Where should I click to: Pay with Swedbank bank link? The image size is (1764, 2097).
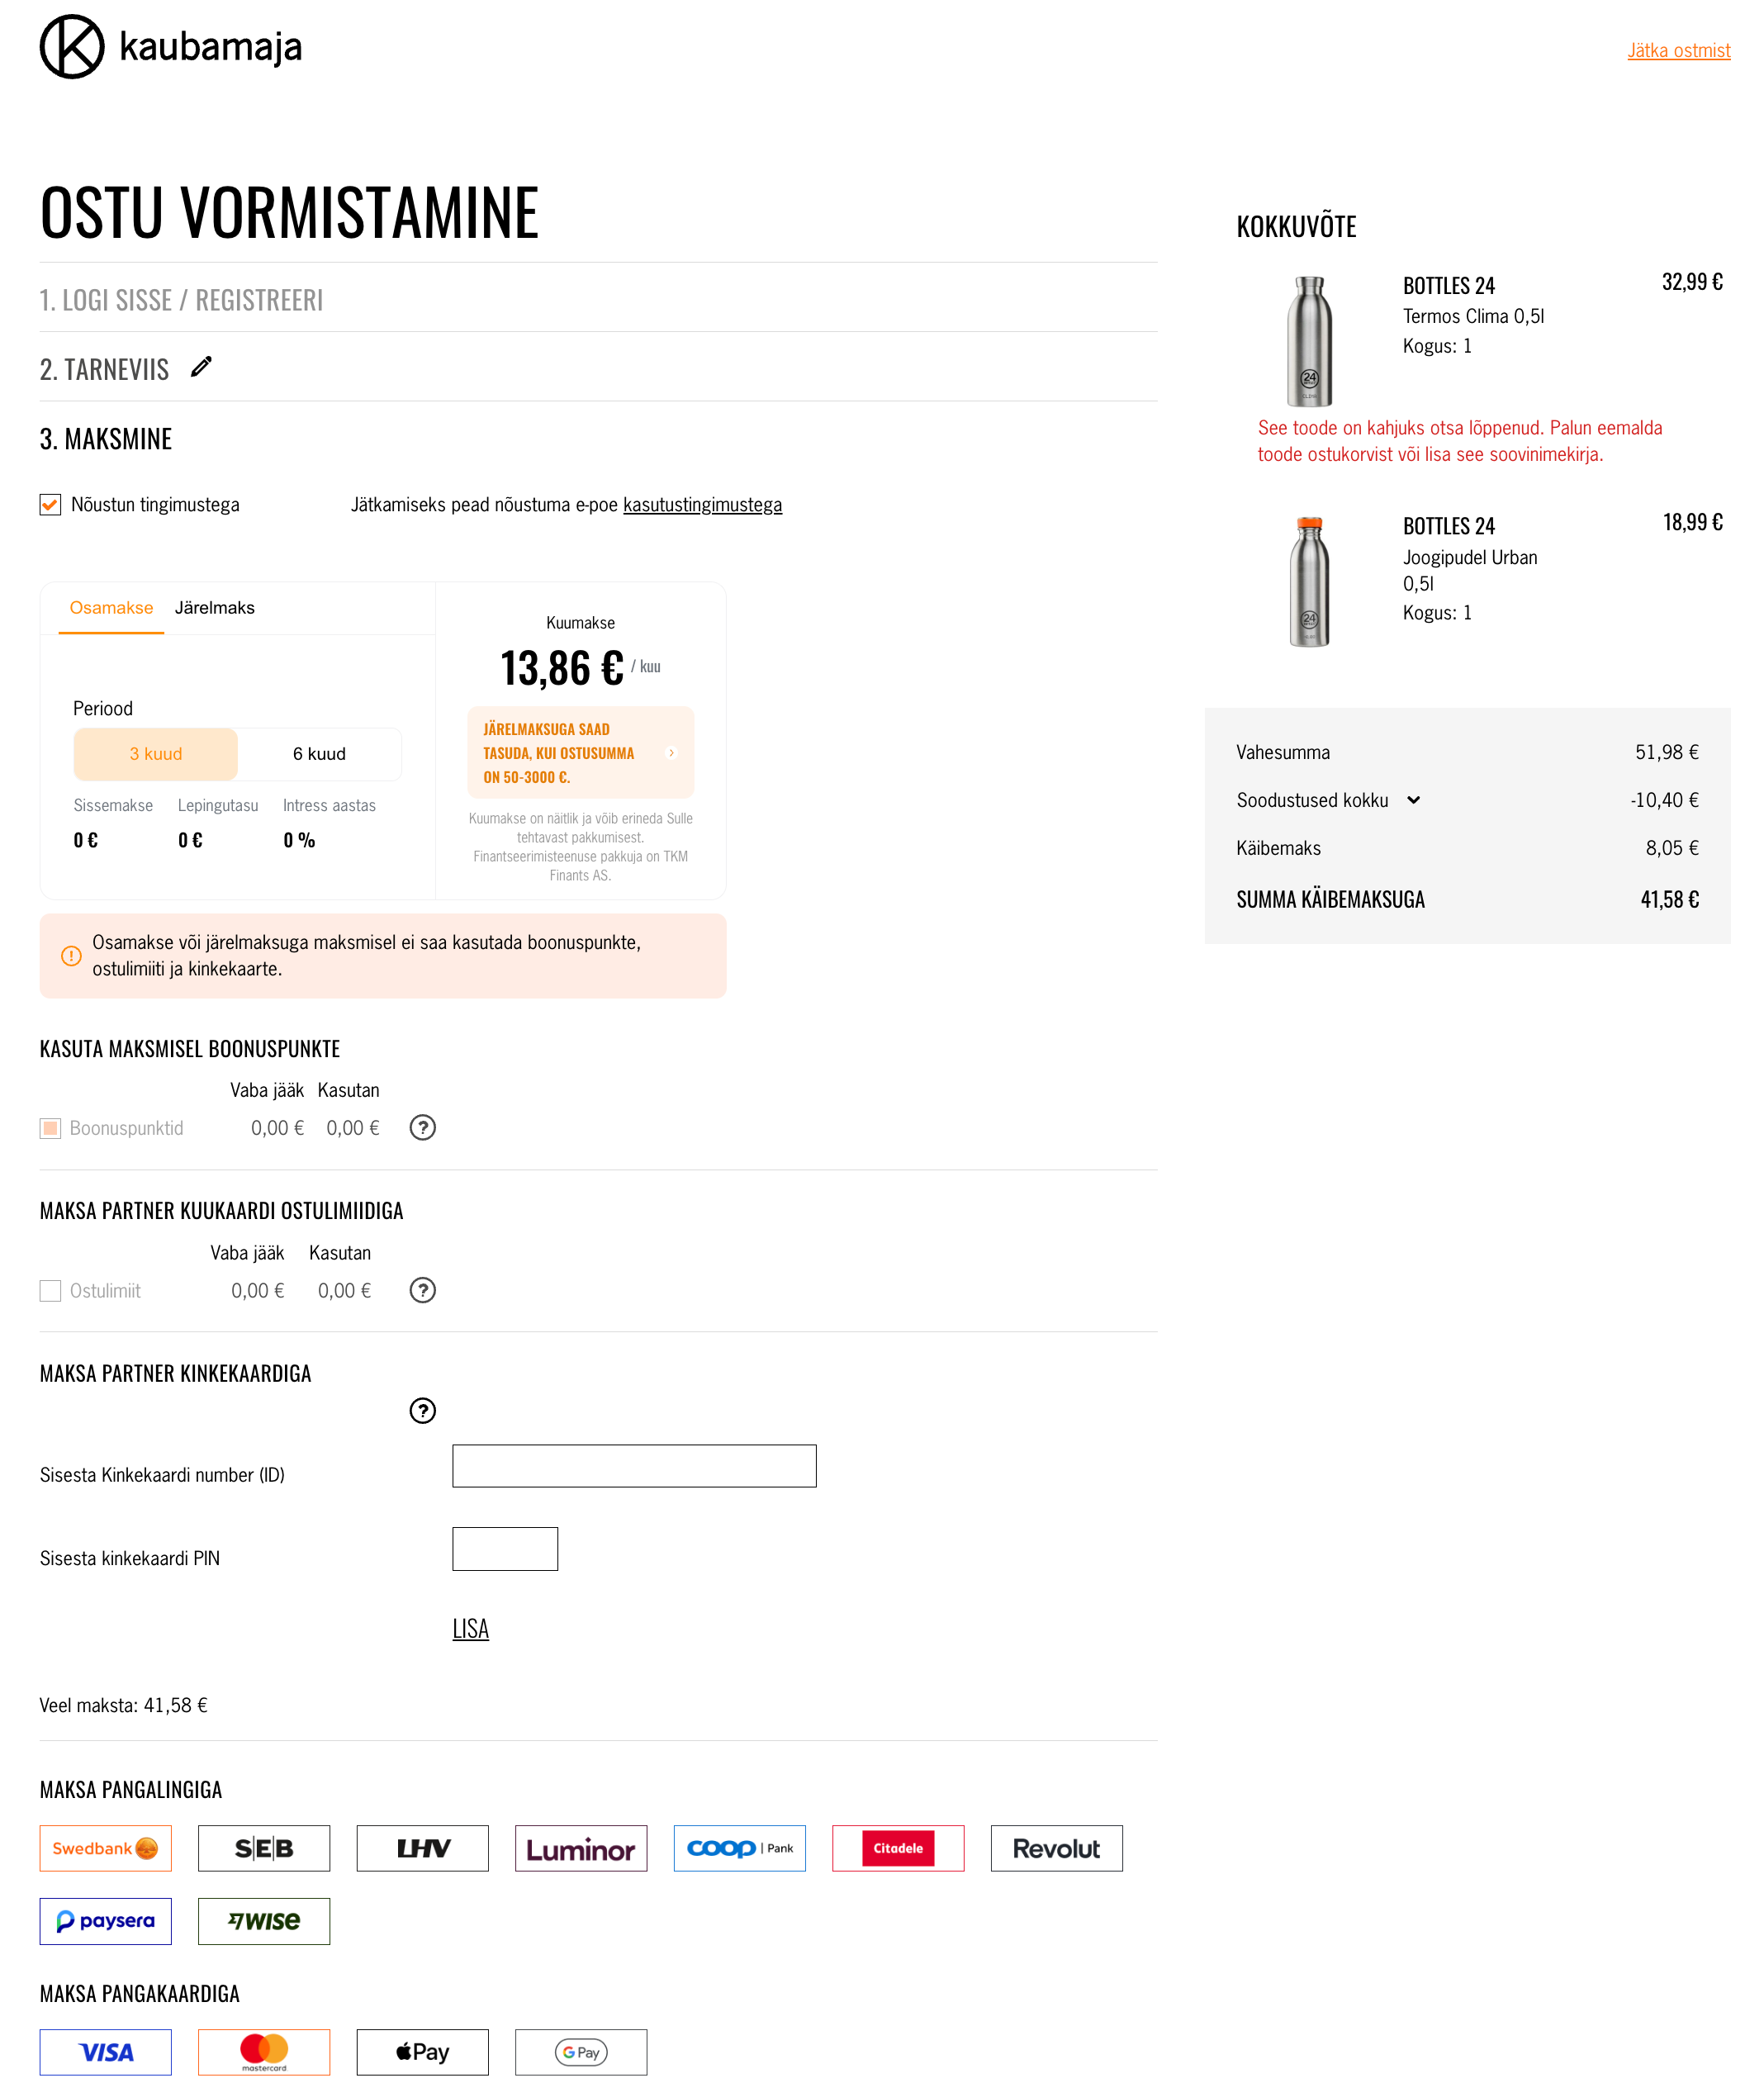coord(106,1849)
